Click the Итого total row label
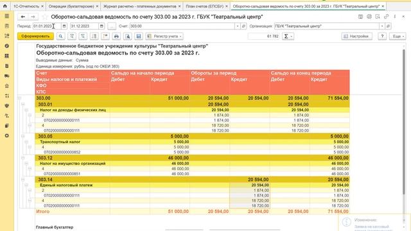This screenshot has height=231, width=411. pyautogui.click(x=43, y=211)
